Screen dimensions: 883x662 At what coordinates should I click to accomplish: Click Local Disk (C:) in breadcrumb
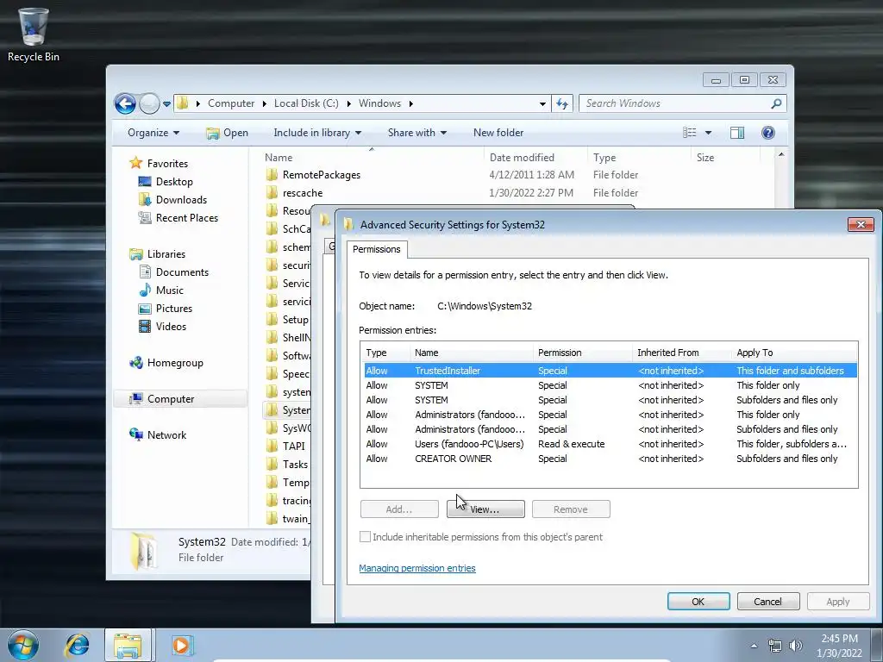(306, 103)
